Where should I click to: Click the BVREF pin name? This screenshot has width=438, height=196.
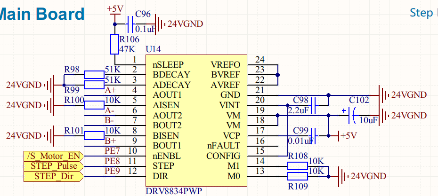pyautogui.click(x=226, y=75)
